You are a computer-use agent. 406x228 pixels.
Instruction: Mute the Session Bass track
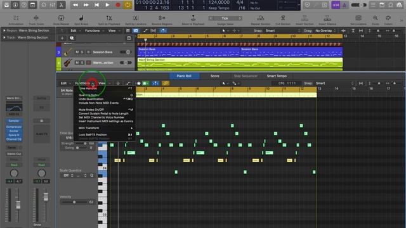pos(77,52)
